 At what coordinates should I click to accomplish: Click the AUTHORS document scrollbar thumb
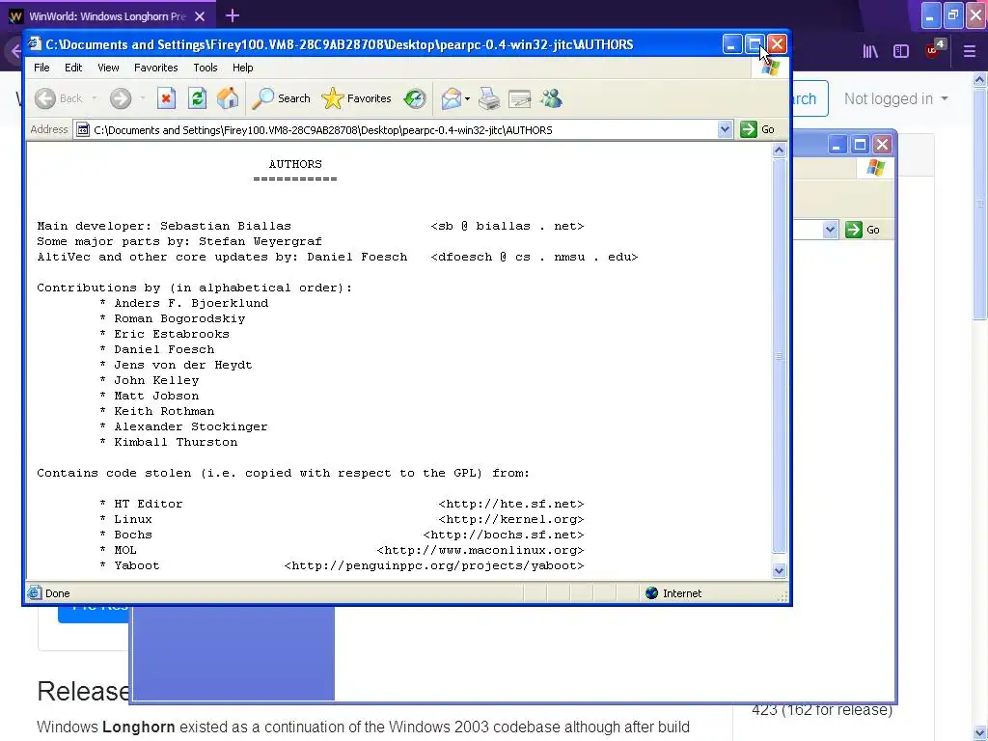point(779,356)
